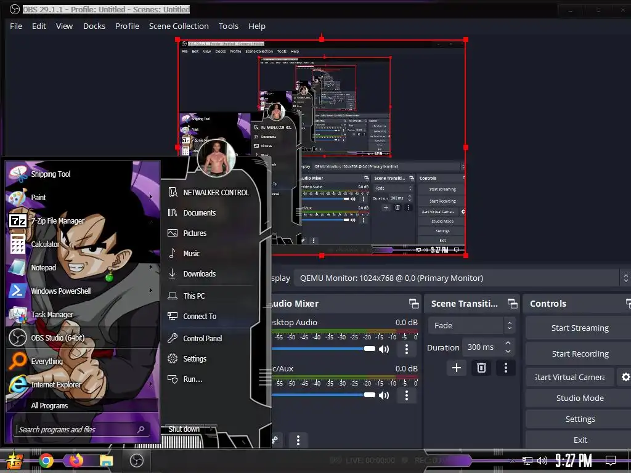The height and width of the screenshot is (473, 631).
Task: Open Everything search app
Action: [83, 361]
